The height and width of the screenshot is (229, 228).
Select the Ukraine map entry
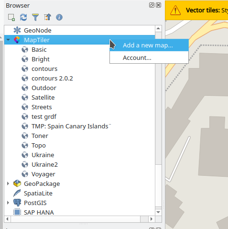(43, 155)
